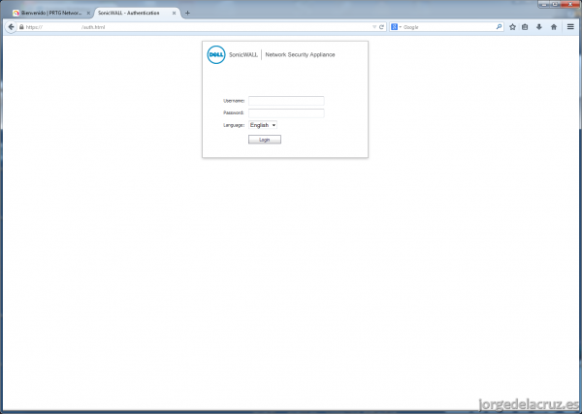This screenshot has height=414, width=582.
Task: Open the Language dropdown set to English
Action: 263,125
